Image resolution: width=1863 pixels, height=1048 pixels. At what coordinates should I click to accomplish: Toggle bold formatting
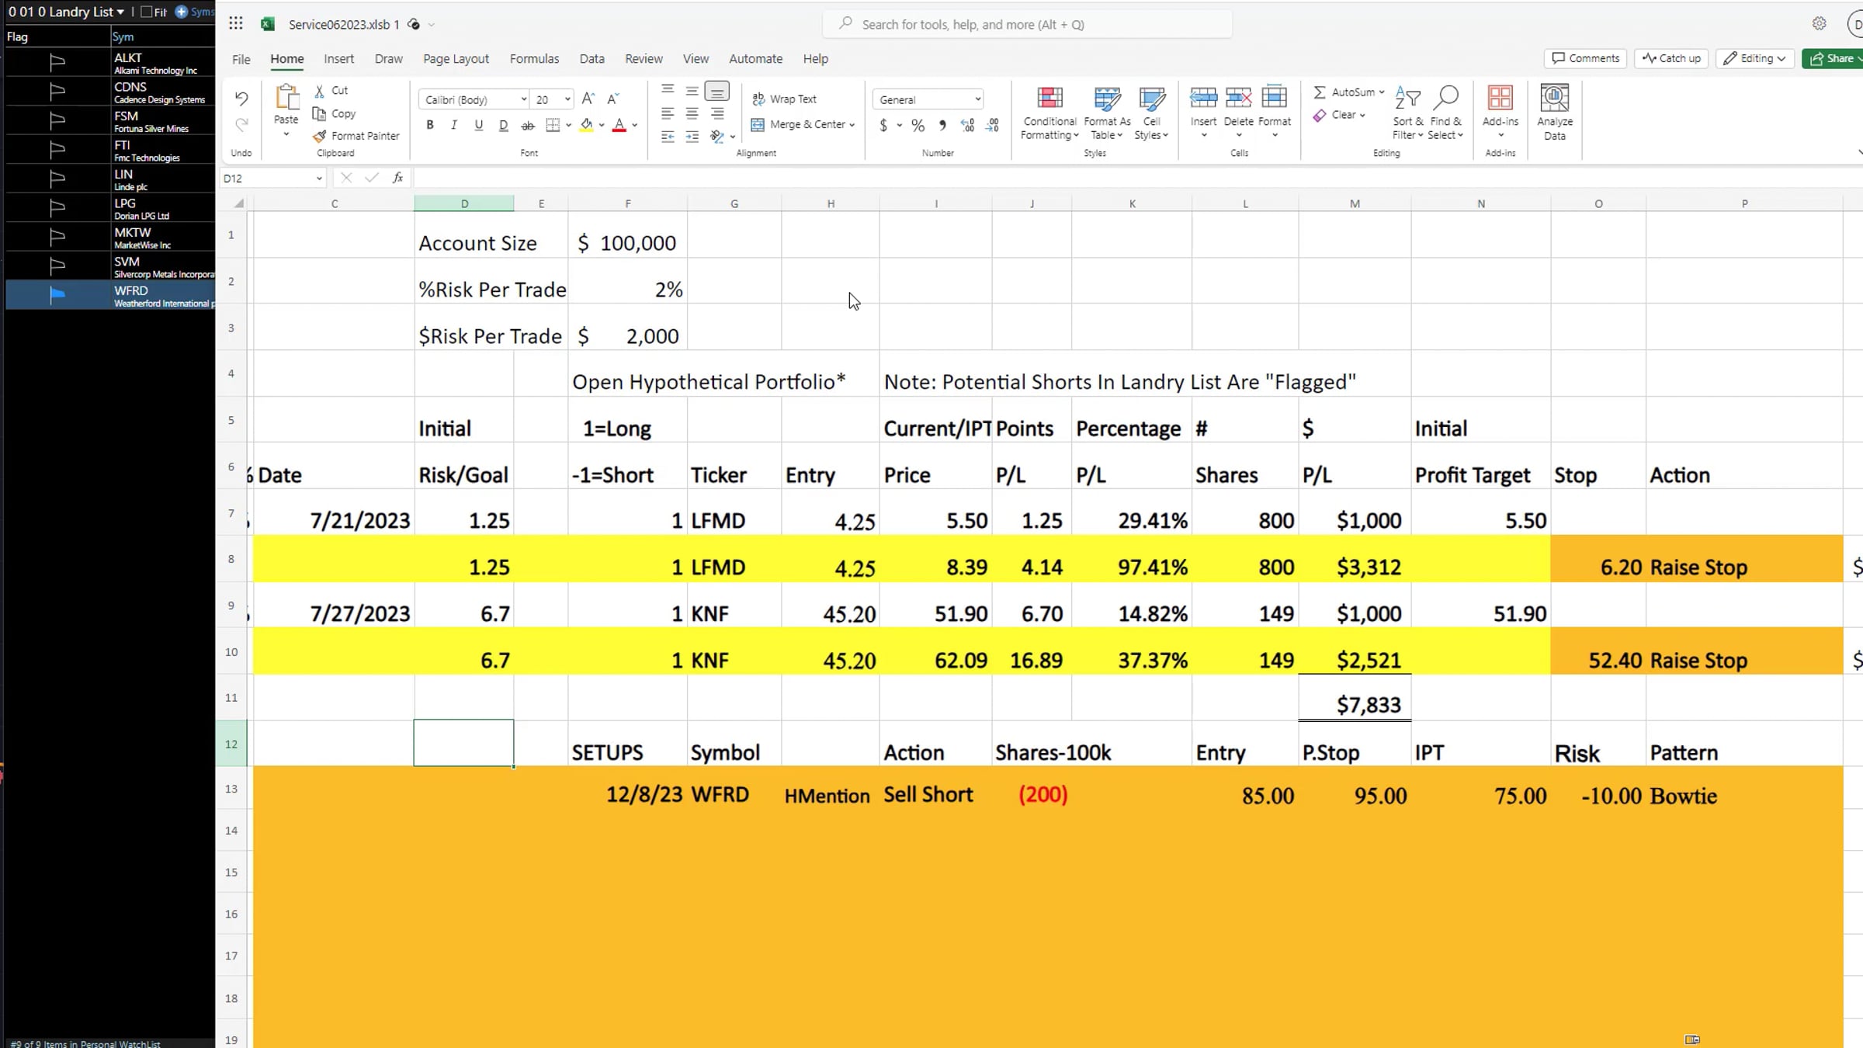[430, 125]
